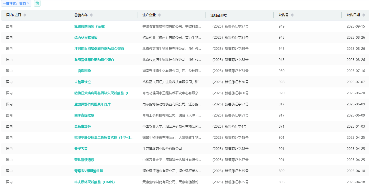Click the 注册证书号 column header
Screen dimensions: 369x186
219,15
